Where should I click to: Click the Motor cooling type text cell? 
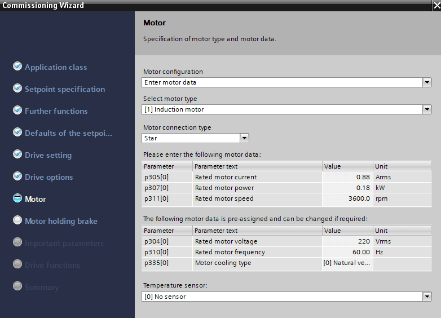click(257, 263)
